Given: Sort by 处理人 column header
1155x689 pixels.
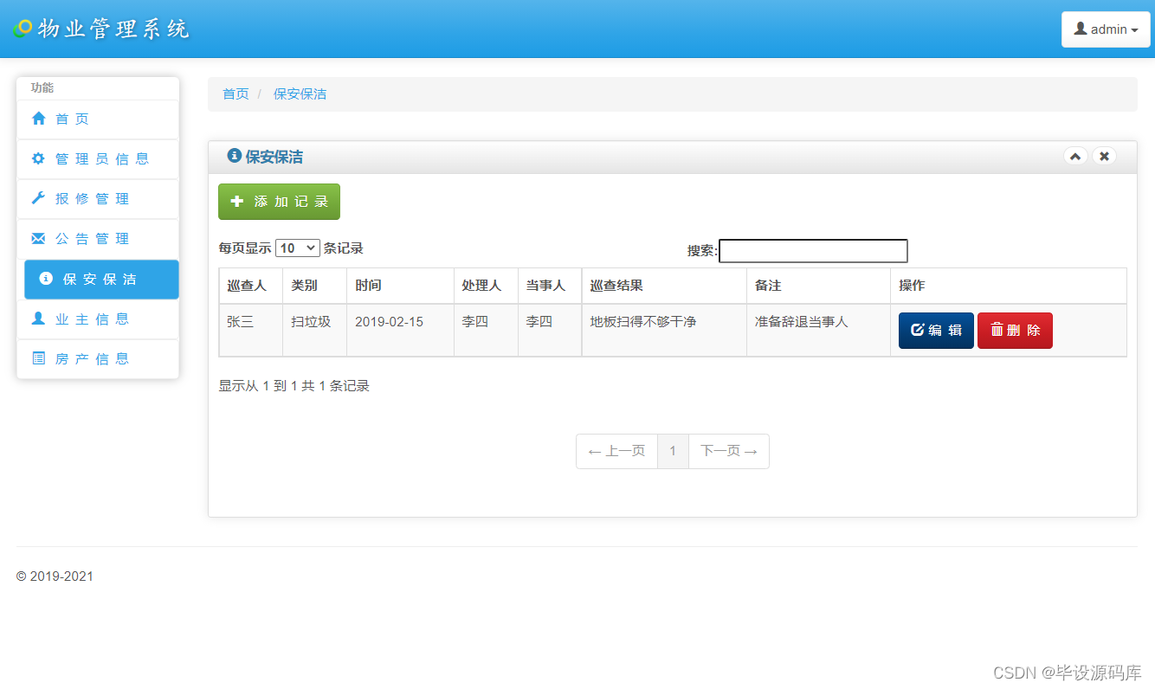Looking at the screenshot, I should (486, 286).
